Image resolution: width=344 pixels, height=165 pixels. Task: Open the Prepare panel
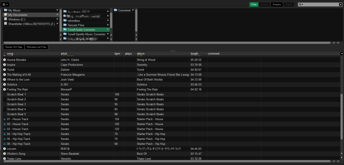tap(277, 5)
